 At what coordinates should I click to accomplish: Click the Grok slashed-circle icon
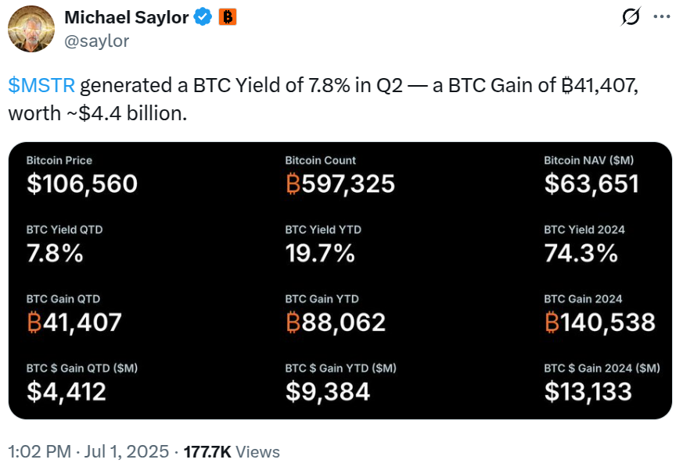[628, 16]
